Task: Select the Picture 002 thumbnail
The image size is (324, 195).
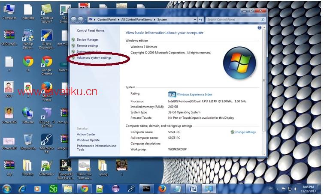Action: tap(9, 116)
